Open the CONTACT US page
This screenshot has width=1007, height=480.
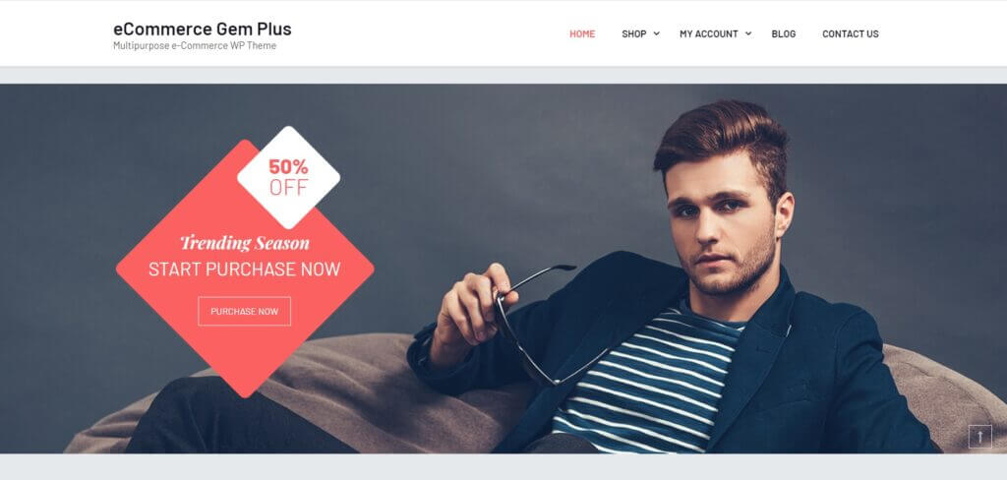pyautogui.click(x=851, y=34)
